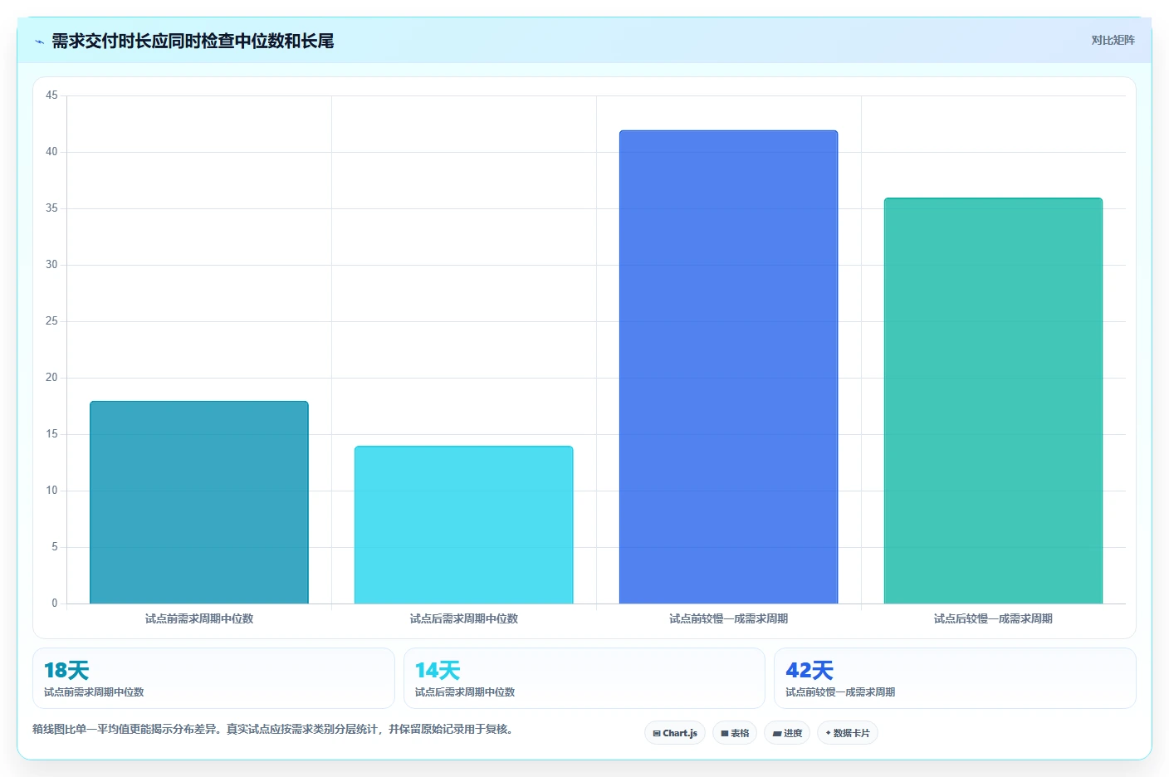This screenshot has height=777, width=1169.
Task: Click the diamond icon inside the 数据卡片 chip
Action: (x=828, y=733)
